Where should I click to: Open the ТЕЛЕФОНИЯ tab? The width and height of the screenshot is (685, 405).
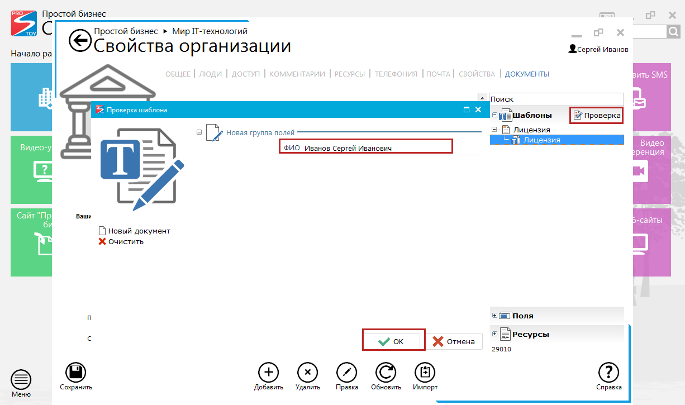point(396,74)
